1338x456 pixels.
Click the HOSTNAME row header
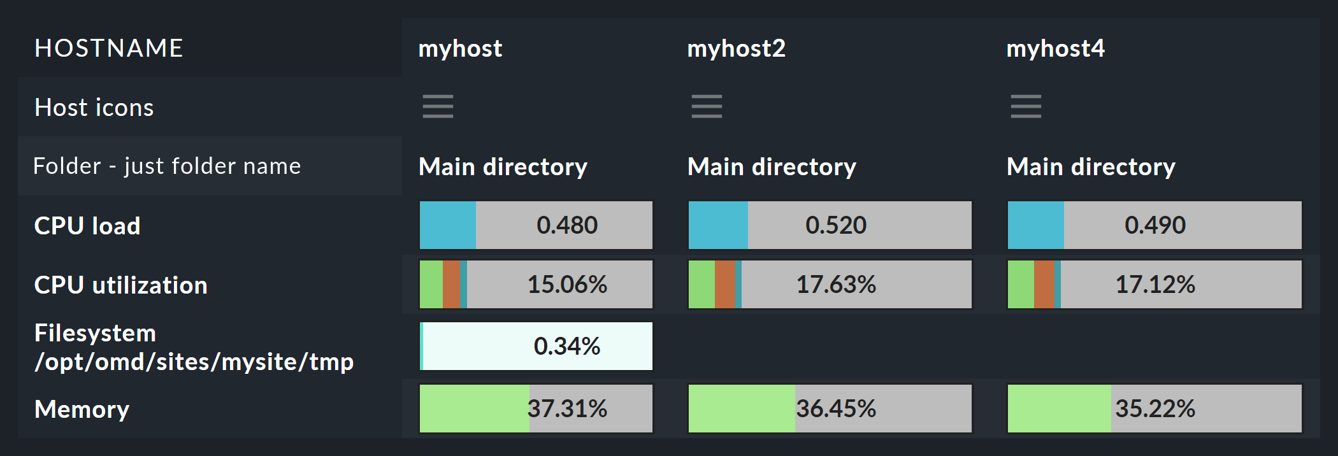[x=109, y=48]
